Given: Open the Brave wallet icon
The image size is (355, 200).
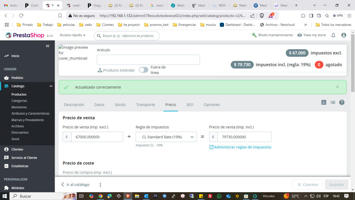Looking at the screenshot, I should 319,16.
